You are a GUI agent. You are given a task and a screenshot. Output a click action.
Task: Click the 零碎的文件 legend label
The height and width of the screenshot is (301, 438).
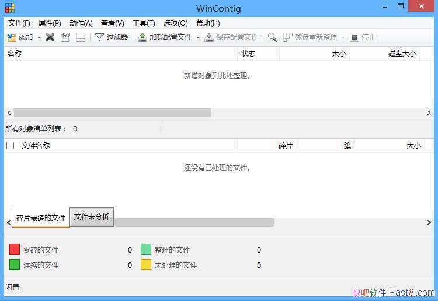pos(41,250)
